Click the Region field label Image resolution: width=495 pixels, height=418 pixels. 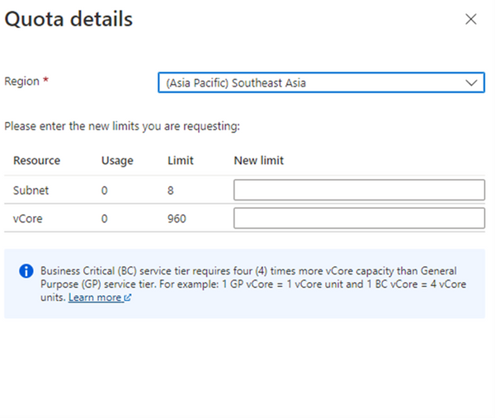tap(22, 81)
